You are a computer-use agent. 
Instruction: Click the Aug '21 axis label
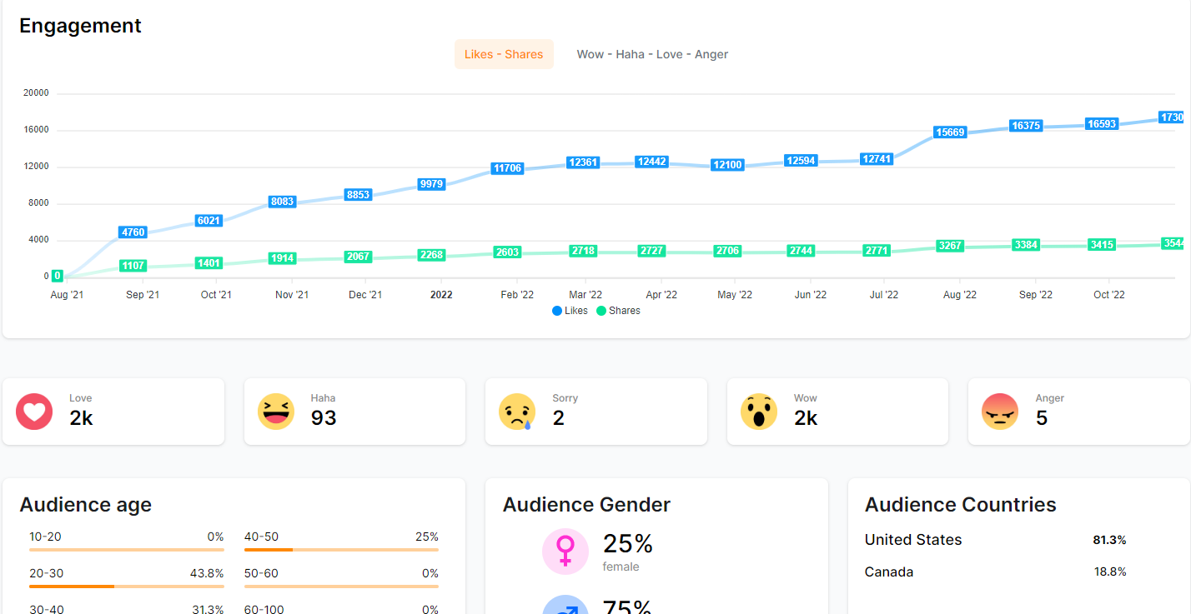(67, 295)
